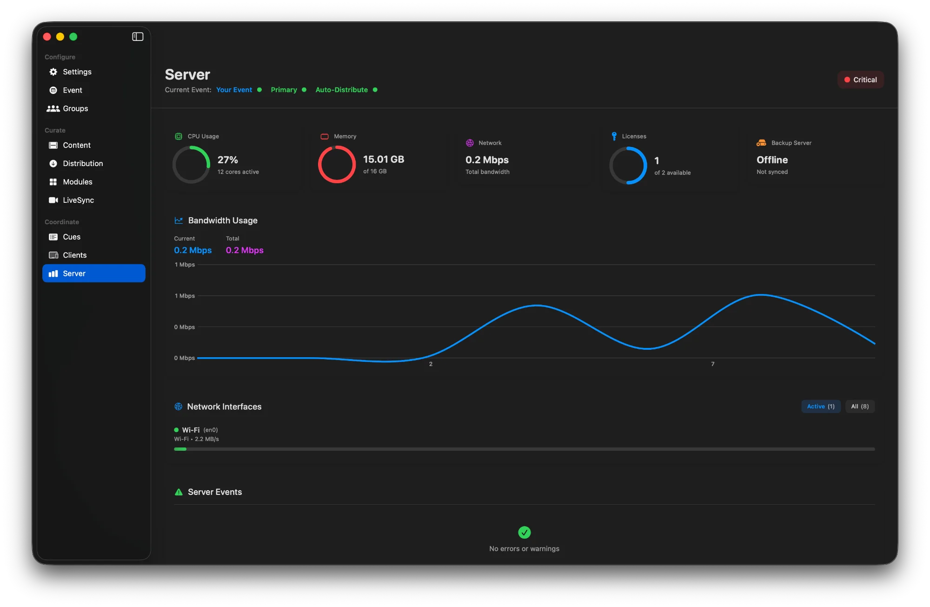Select the All (8) interfaces filter
Screen dimensions: 930x607
860,406
